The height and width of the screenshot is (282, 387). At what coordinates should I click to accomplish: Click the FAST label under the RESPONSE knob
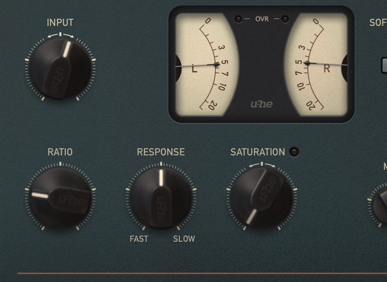(139, 239)
